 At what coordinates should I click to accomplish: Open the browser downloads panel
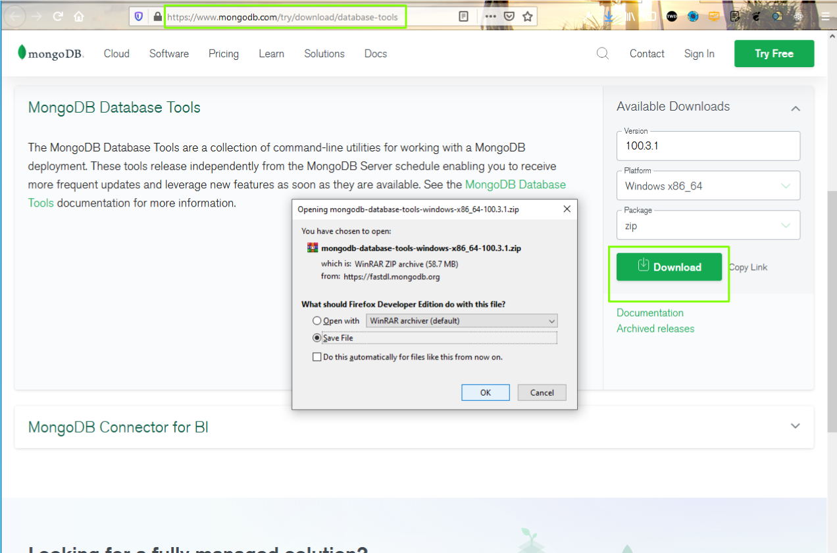coord(609,17)
